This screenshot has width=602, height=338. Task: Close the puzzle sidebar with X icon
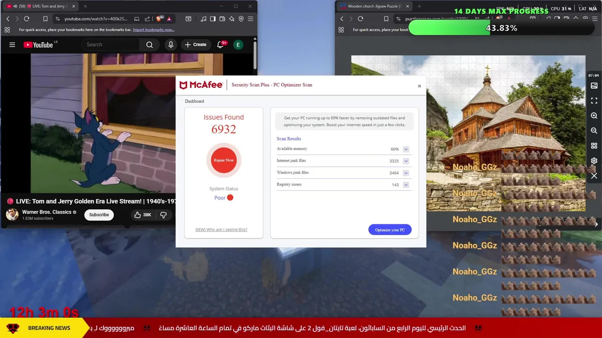(x=594, y=176)
